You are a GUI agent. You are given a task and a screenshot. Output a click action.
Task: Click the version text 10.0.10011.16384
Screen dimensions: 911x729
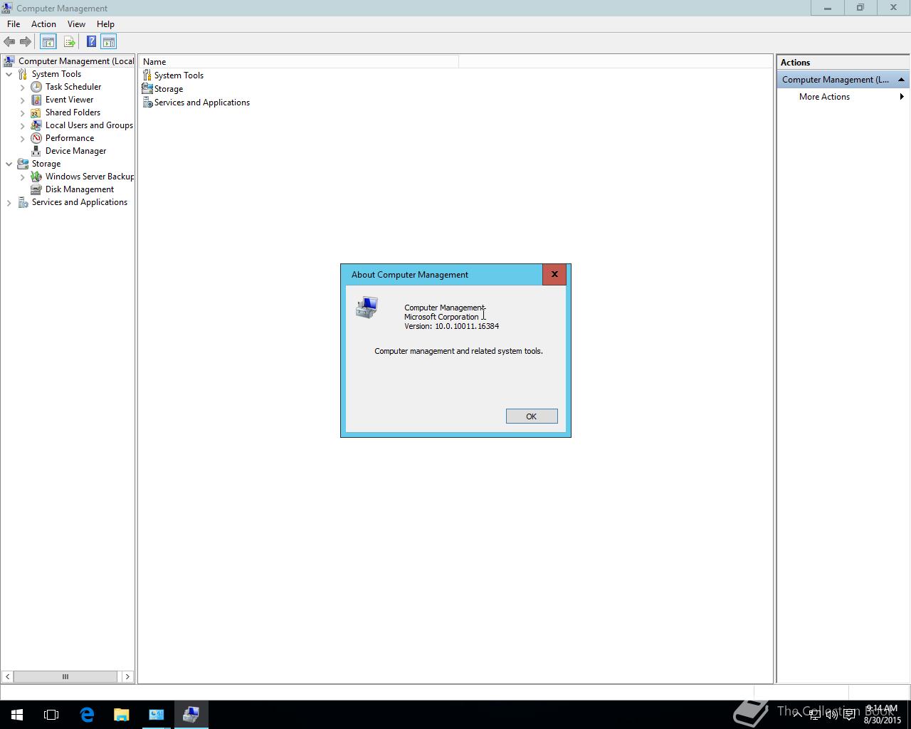point(467,326)
